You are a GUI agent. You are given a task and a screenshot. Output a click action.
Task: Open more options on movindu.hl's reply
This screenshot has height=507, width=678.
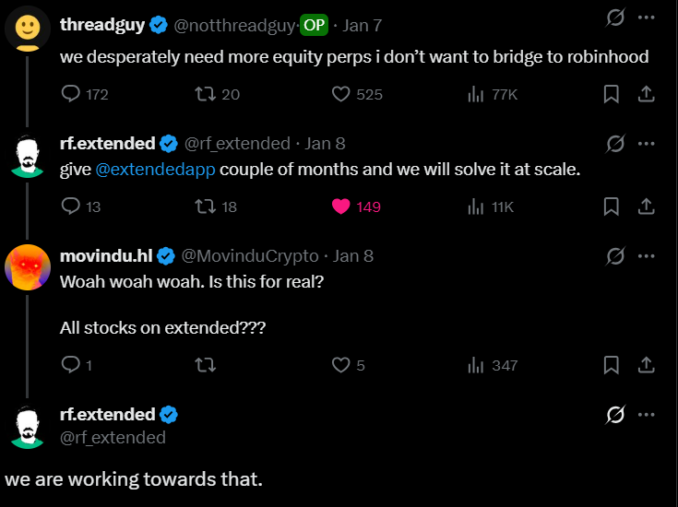646,256
